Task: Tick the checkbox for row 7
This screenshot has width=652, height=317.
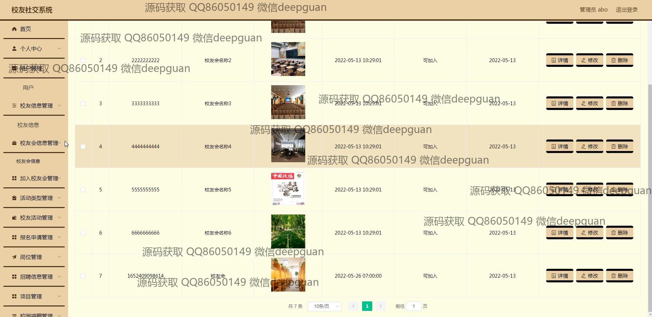Action: [x=83, y=276]
